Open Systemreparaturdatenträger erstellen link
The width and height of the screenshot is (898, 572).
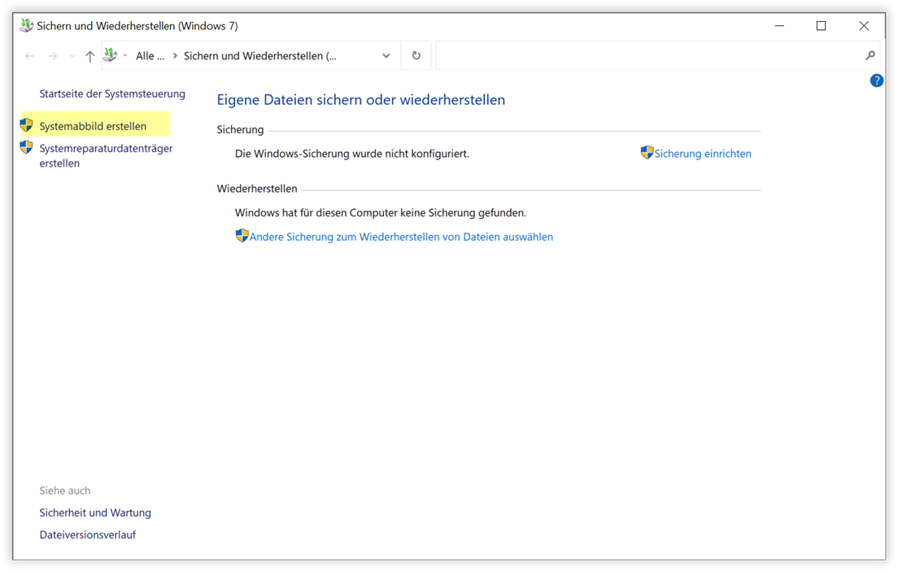(106, 155)
